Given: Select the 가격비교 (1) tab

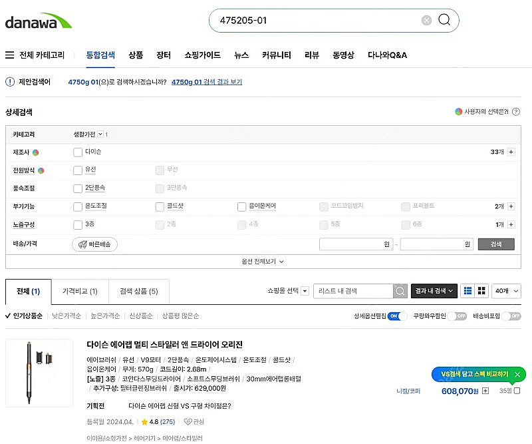Looking at the screenshot, I should (80, 292).
